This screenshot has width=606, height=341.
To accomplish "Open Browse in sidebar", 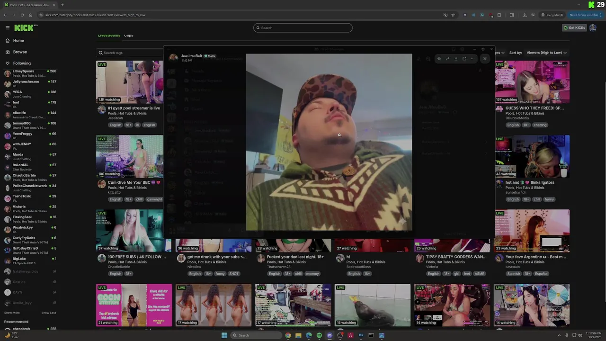I will point(20,52).
